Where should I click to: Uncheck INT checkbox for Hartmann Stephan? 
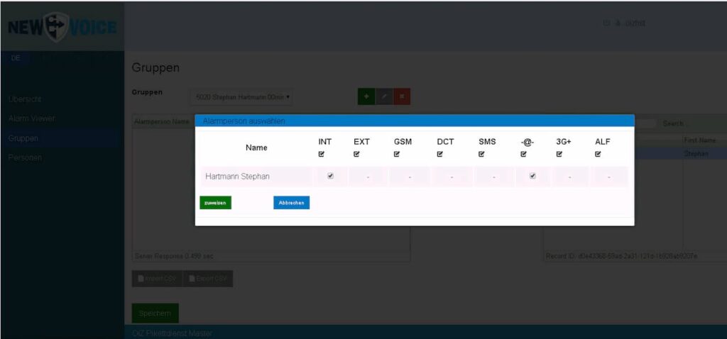pyautogui.click(x=330, y=176)
